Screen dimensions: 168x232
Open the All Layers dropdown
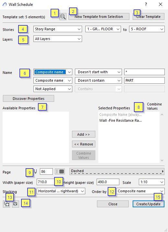(58, 39)
